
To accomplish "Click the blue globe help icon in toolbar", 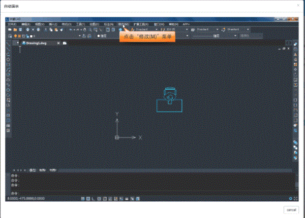I will pos(120,30).
